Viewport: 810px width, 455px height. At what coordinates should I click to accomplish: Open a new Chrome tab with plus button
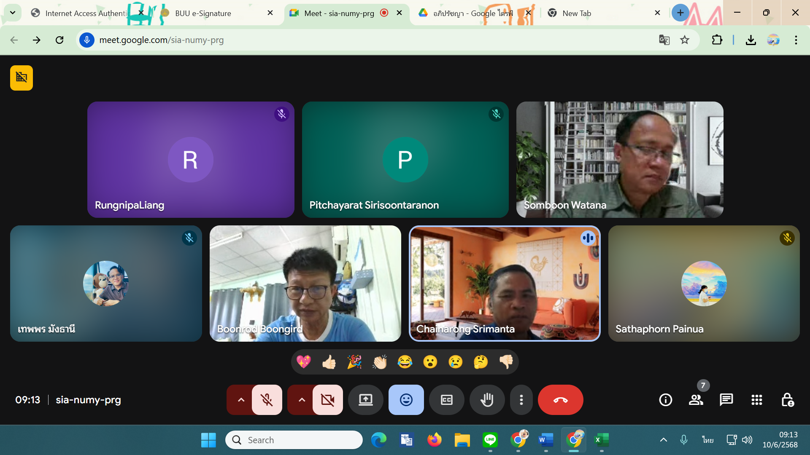[x=680, y=13]
